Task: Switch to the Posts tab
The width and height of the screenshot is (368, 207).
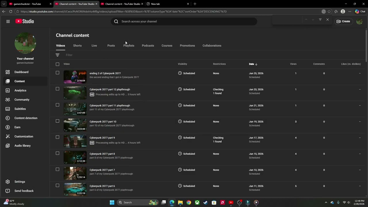Action: coord(111,45)
